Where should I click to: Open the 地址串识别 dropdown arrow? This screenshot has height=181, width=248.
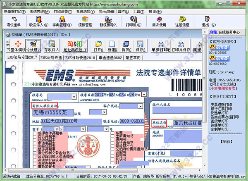coord(86,50)
